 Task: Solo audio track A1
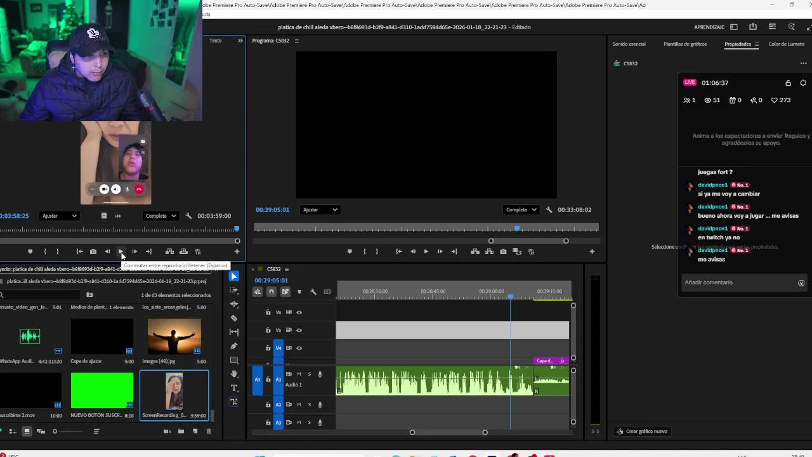[310, 374]
